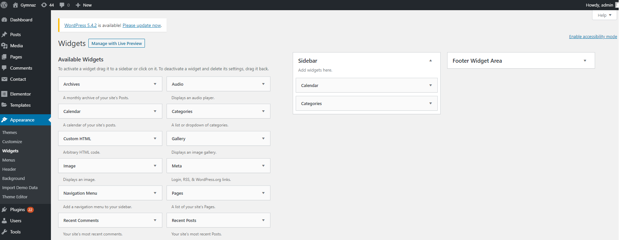The height and width of the screenshot is (240, 621).
Task: Open the Dashboard menu label
Action: tap(21, 20)
